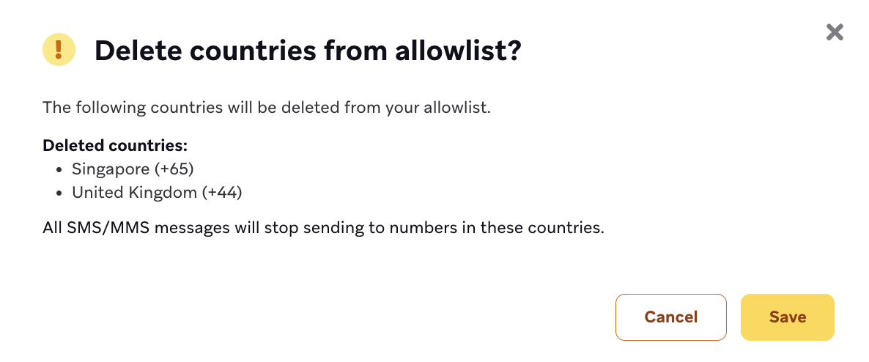Viewport: 869px width, 362px height.
Task: Confirm deletion with the Save button
Action: point(787,317)
